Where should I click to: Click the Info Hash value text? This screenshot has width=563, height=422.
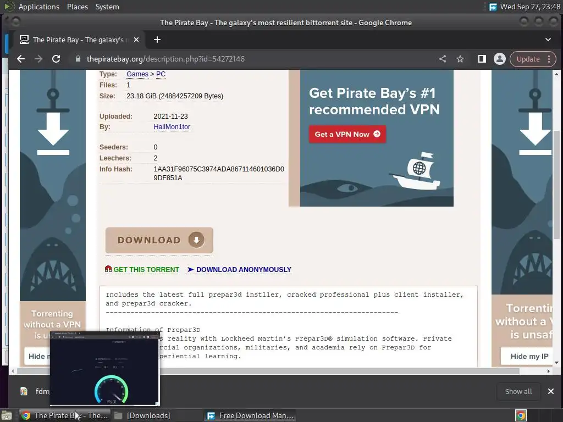[x=219, y=173]
